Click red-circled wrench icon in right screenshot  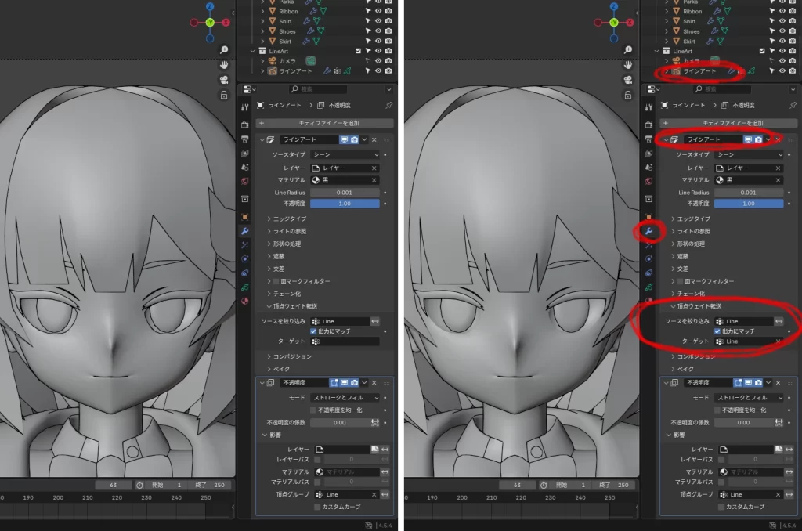click(x=648, y=231)
